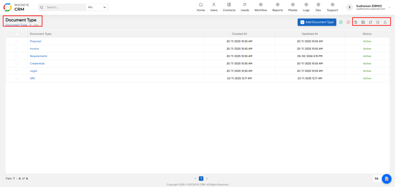Image resolution: width=395 pixels, height=187 pixels.
Task: Open the Support menu
Action: point(333,7)
